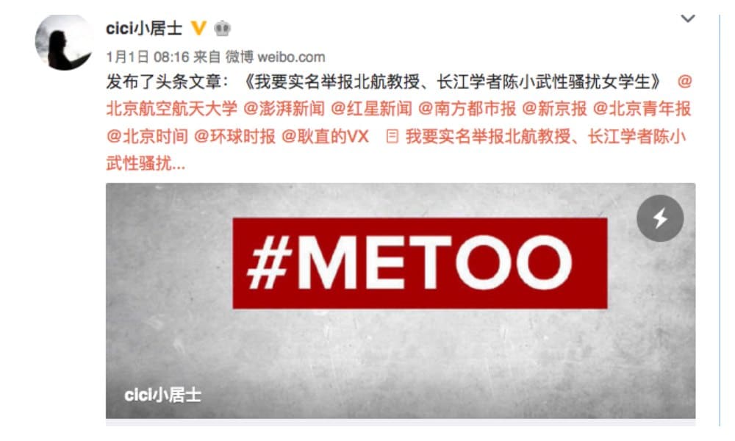Open the @南方都市报 mention
735x441 pixels.
point(467,109)
